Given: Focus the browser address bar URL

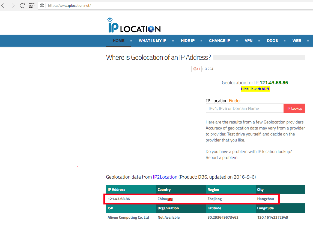Looking at the screenshot, I should tap(69, 5).
